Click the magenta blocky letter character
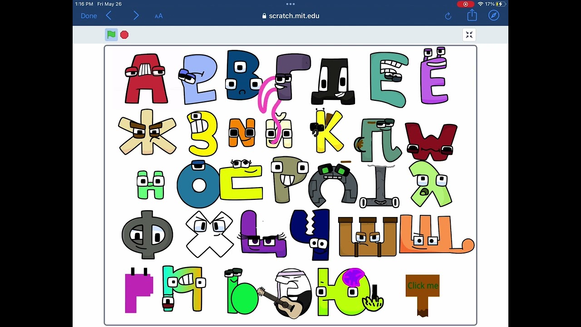This screenshot has width=581, height=327. [138, 290]
